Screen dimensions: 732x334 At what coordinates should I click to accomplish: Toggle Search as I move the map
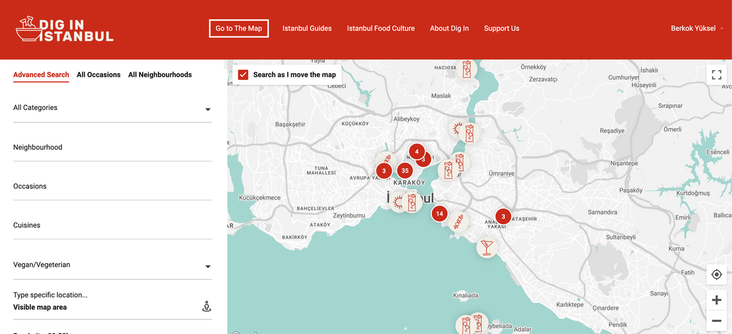243,75
